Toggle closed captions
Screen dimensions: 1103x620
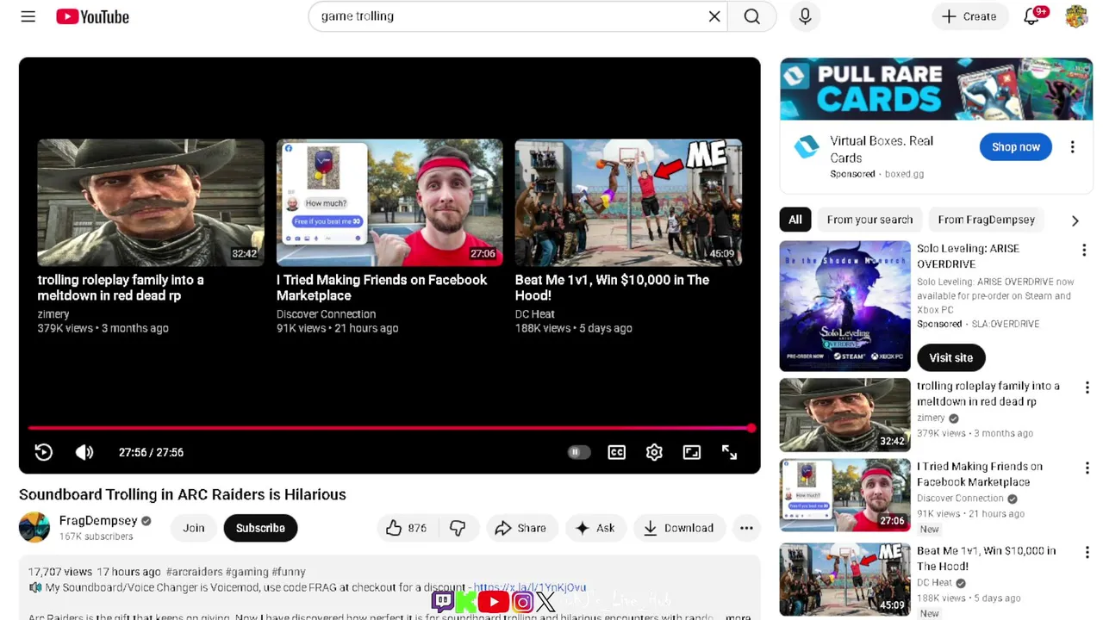point(617,452)
